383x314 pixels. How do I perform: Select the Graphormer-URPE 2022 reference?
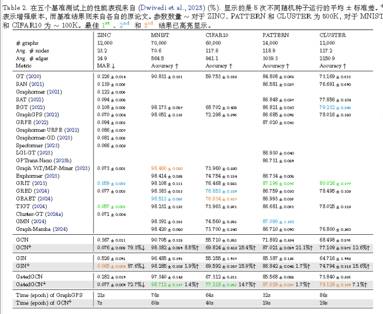(x=71, y=130)
